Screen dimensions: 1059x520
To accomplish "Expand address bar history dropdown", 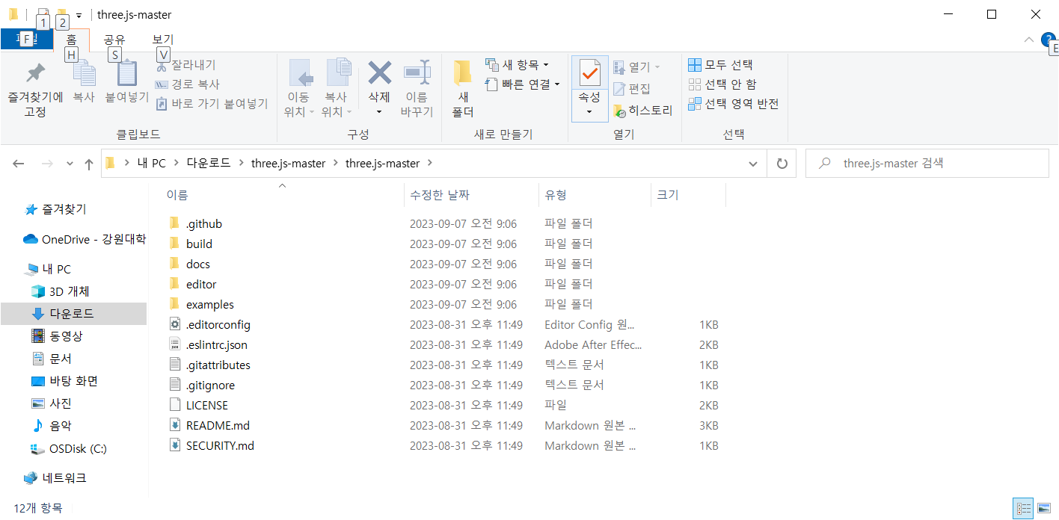I will [x=753, y=164].
